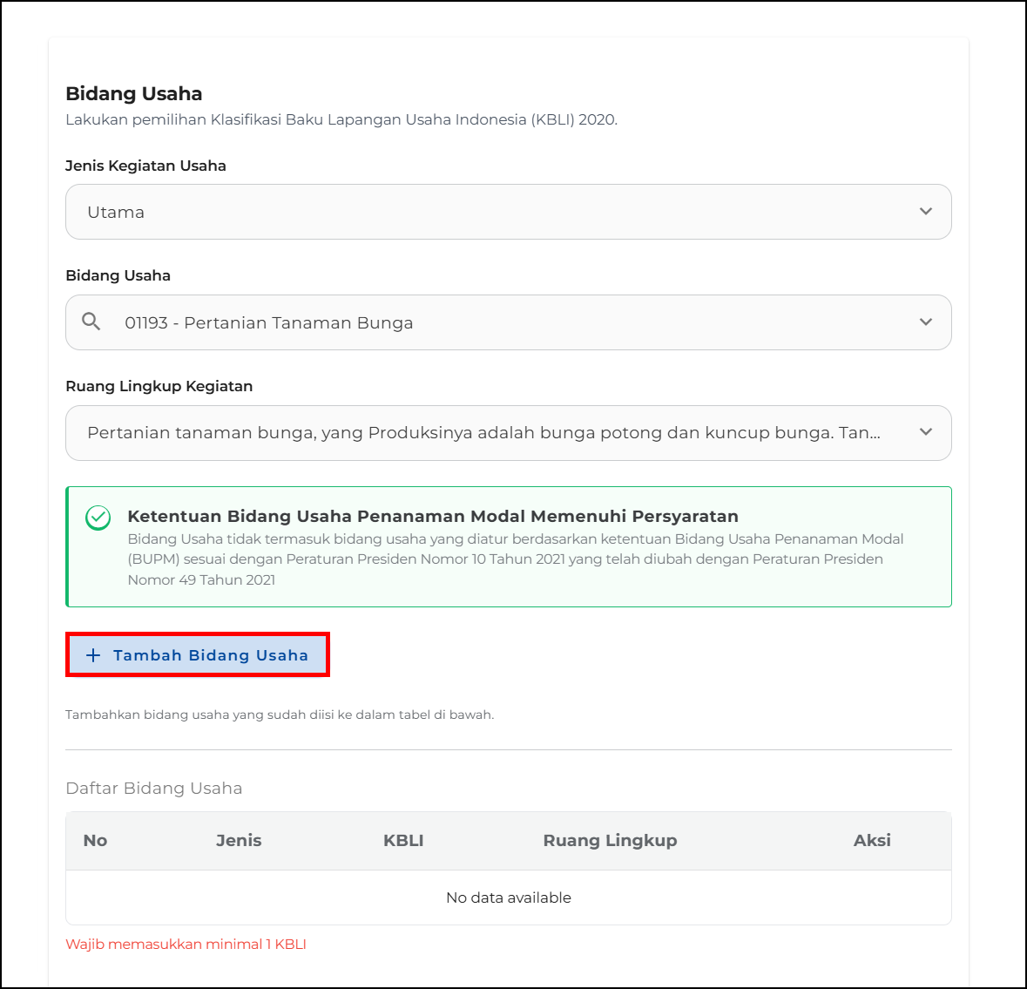Click the Wajib memasukkan minimal 1 KBLI error
This screenshot has width=1027, height=989.
186,945
